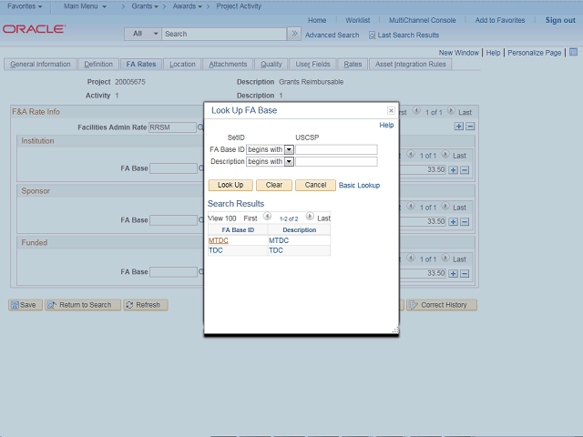The height and width of the screenshot is (437, 583).
Task: Add row plus icon in Institution section
Action: coord(454,170)
